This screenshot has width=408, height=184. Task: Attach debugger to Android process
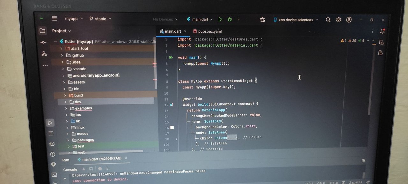pyautogui.click(x=262, y=19)
